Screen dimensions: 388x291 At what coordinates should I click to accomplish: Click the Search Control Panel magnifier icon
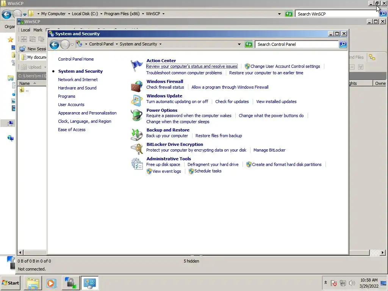coord(343,44)
